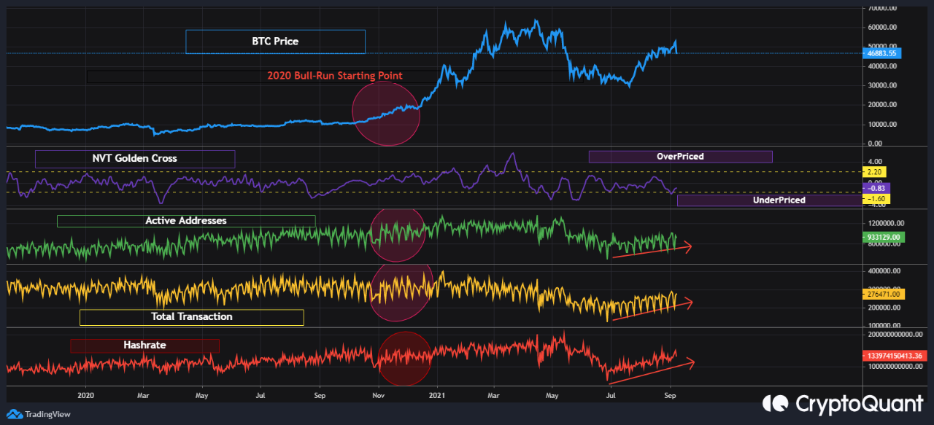This screenshot has width=934, height=425.
Task: Click the red circle on the BTC Price panel
Action: (386, 114)
